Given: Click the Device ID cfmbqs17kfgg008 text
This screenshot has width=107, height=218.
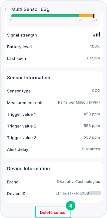Looking at the screenshot, I should click(x=72, y=193).
